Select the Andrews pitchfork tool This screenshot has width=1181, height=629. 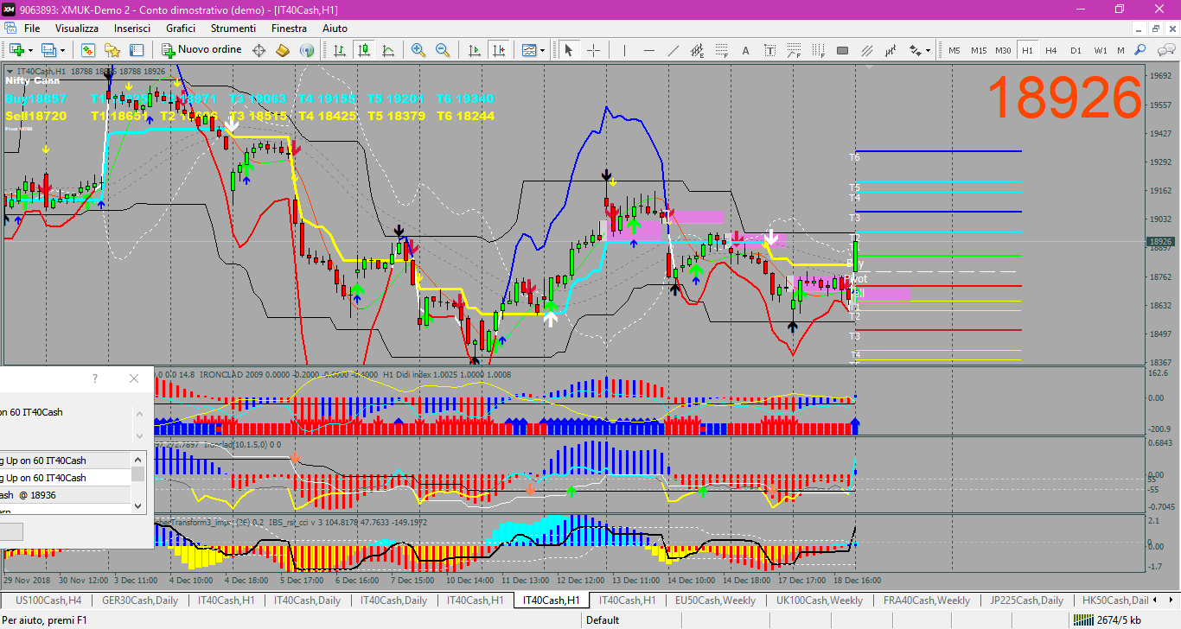(x=891, y=50)
